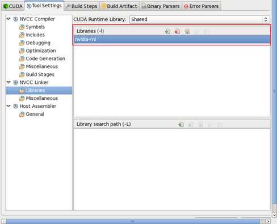
Task: Add a new entry to Libraries (-l)
Action: pyautogui.click(x=167, y=31)
